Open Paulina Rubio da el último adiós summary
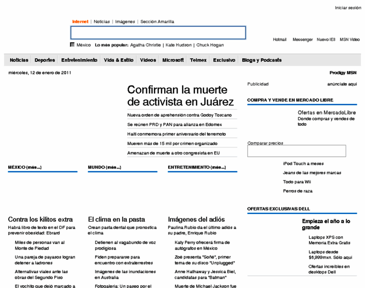This screenshot has width=365, height=288. tap(202, 230)
